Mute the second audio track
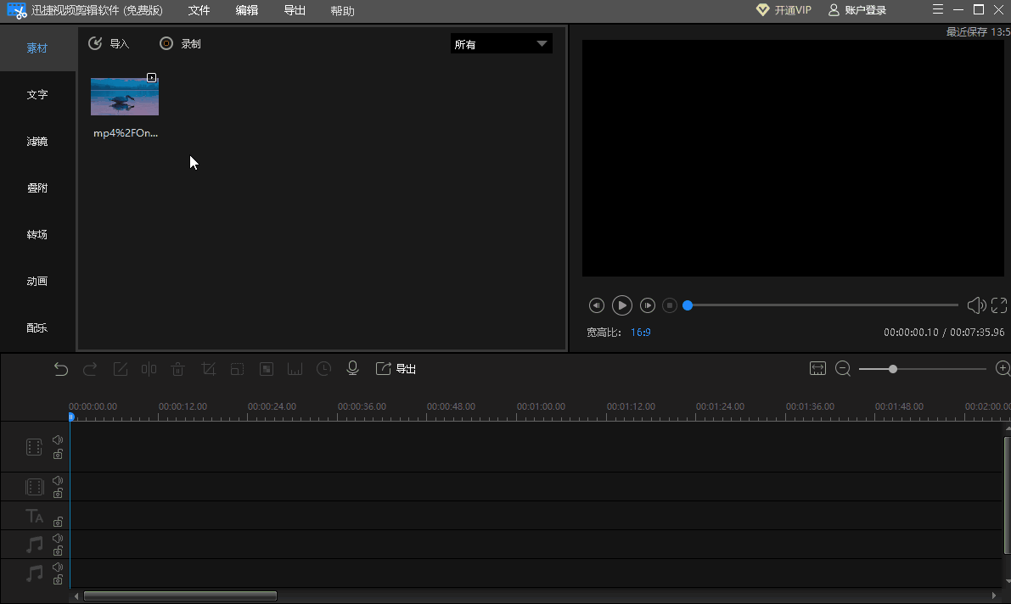This screenshot has width=1011, height=604. (x=58, y=567)
